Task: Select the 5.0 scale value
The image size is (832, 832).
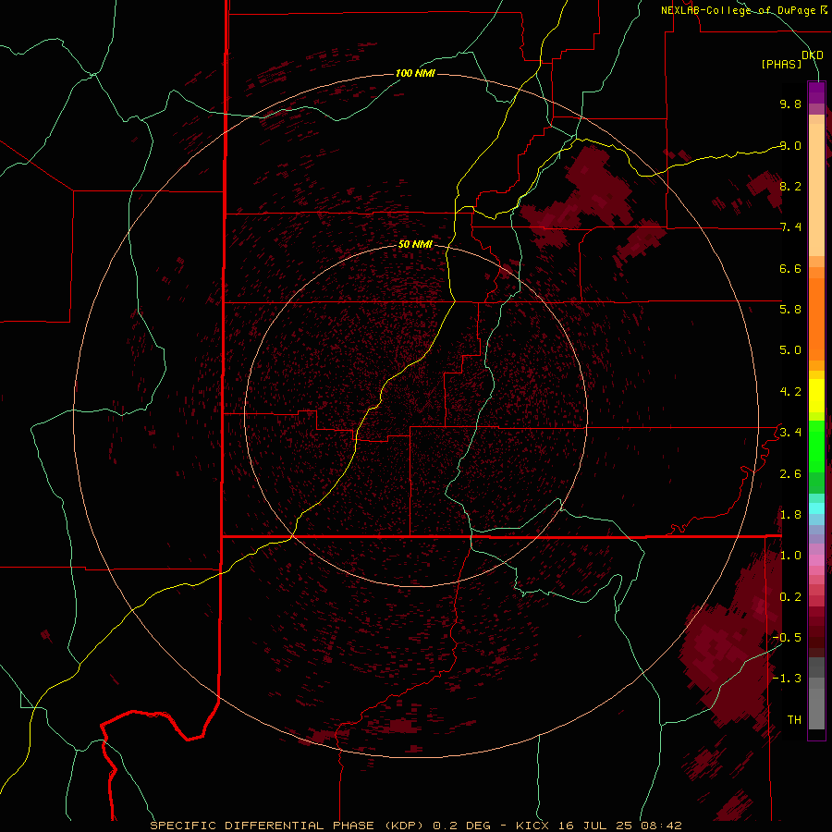Action: pos(790,350)
